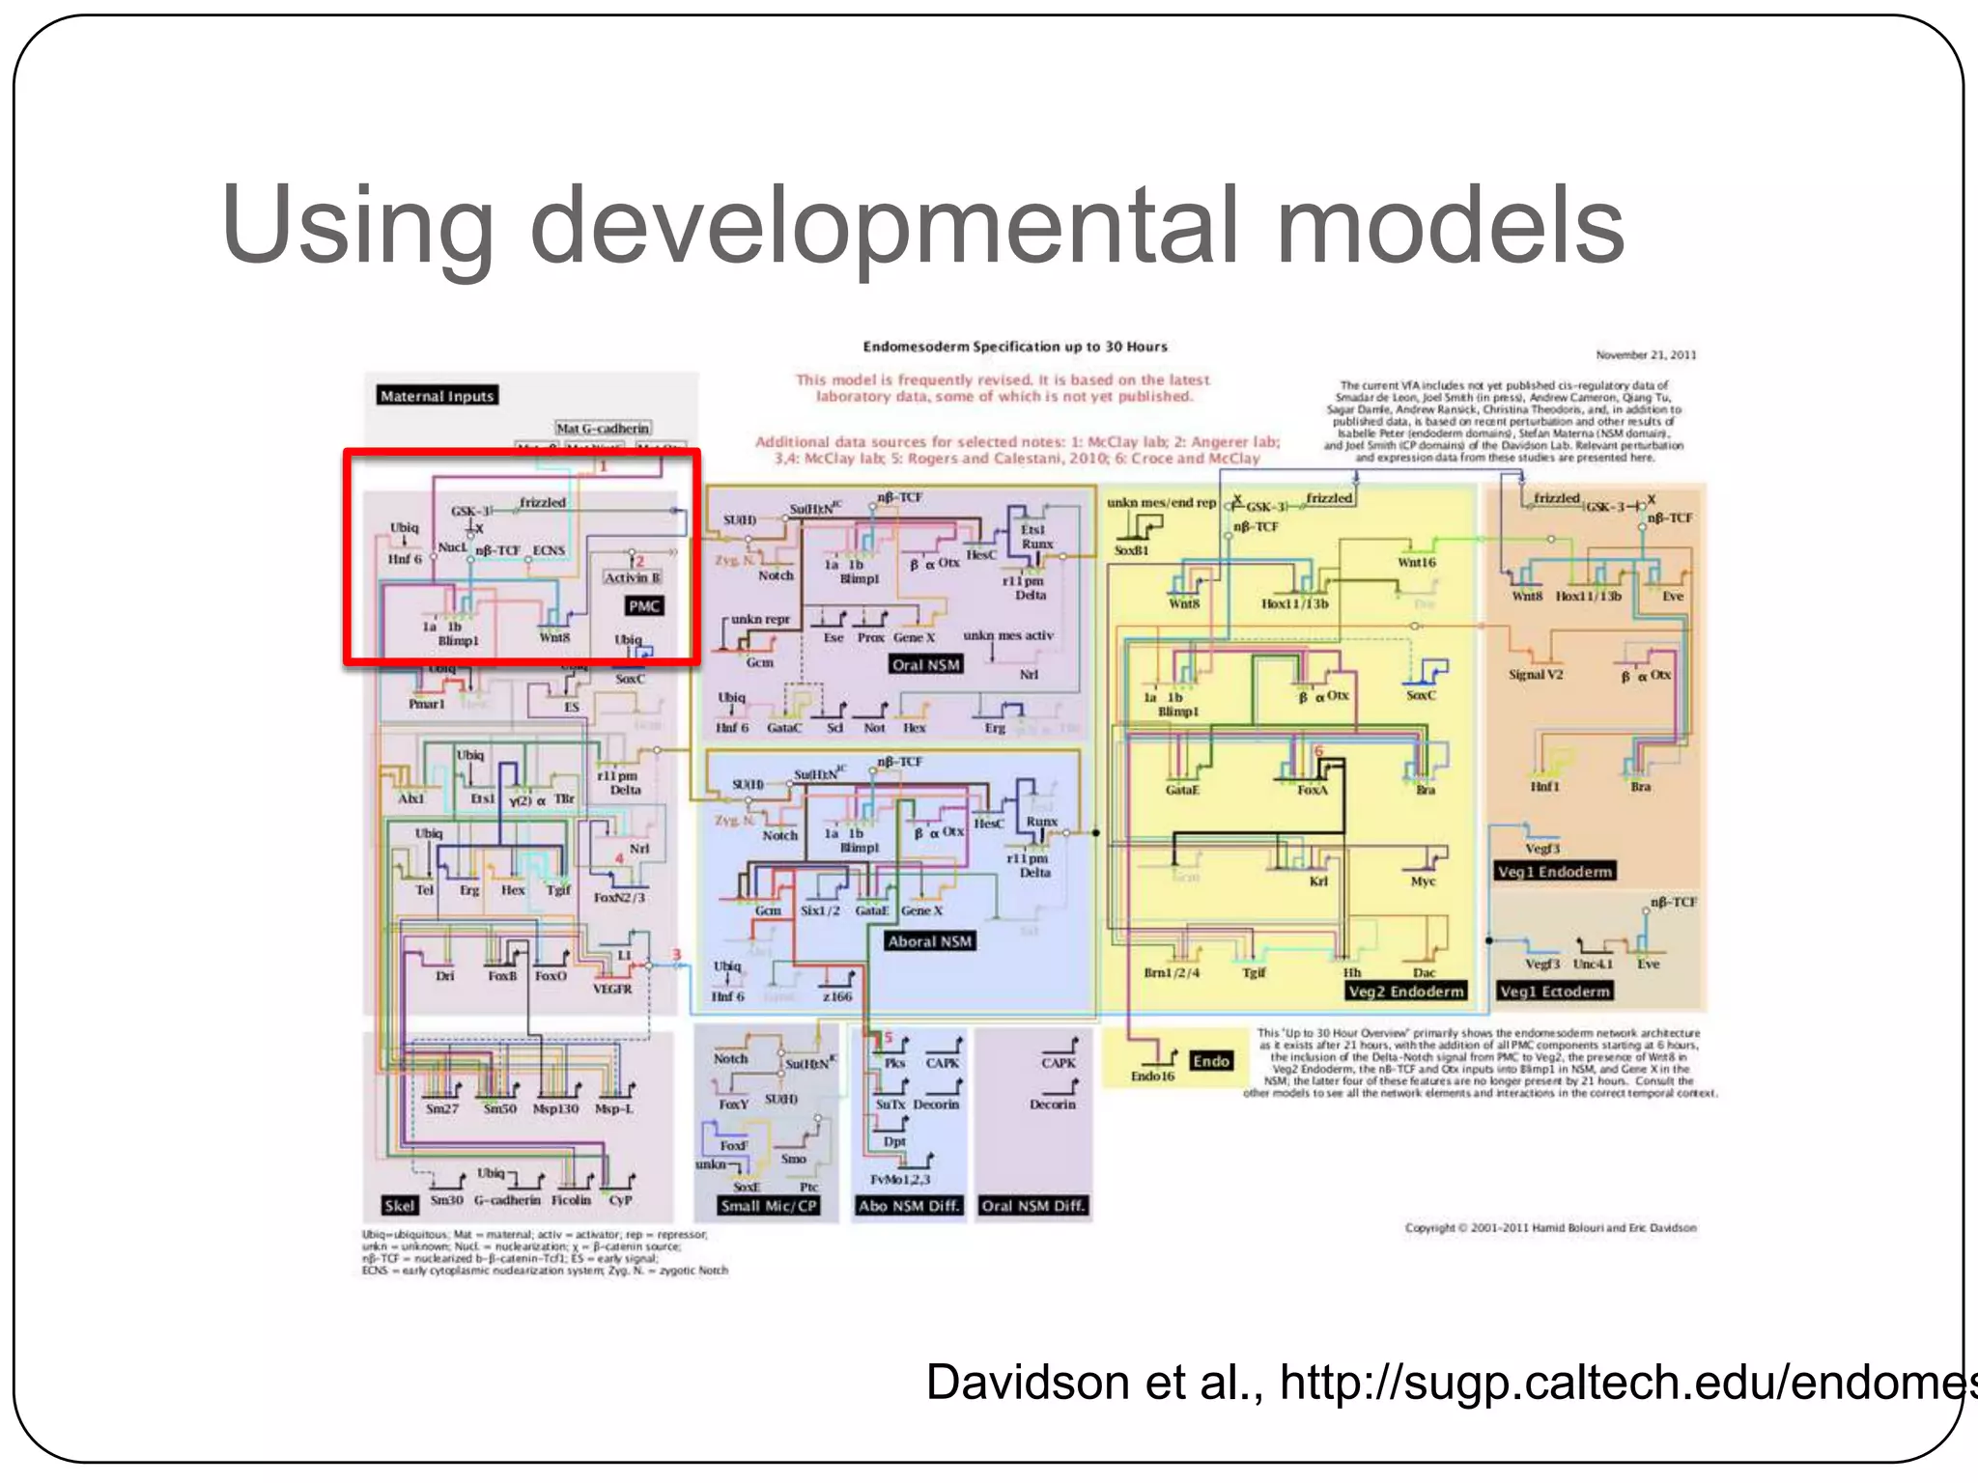Click the 'Smo' gene node

[x=794, y=1160]
